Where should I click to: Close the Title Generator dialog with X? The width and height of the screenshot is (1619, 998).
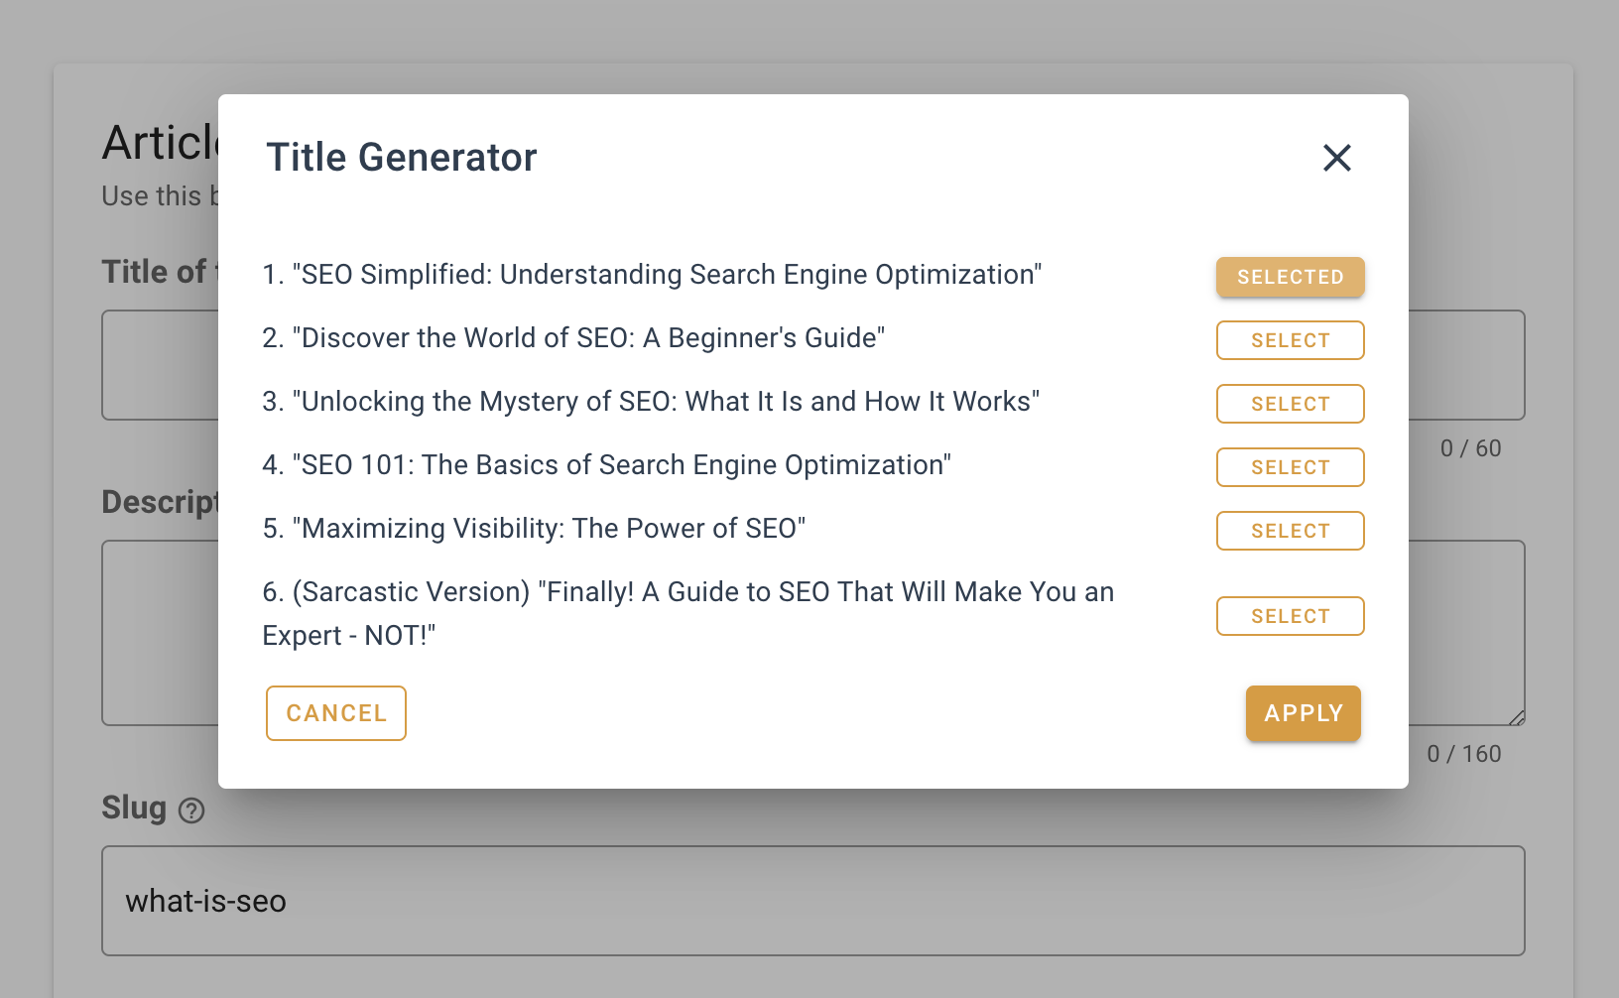click(1336, 158)
